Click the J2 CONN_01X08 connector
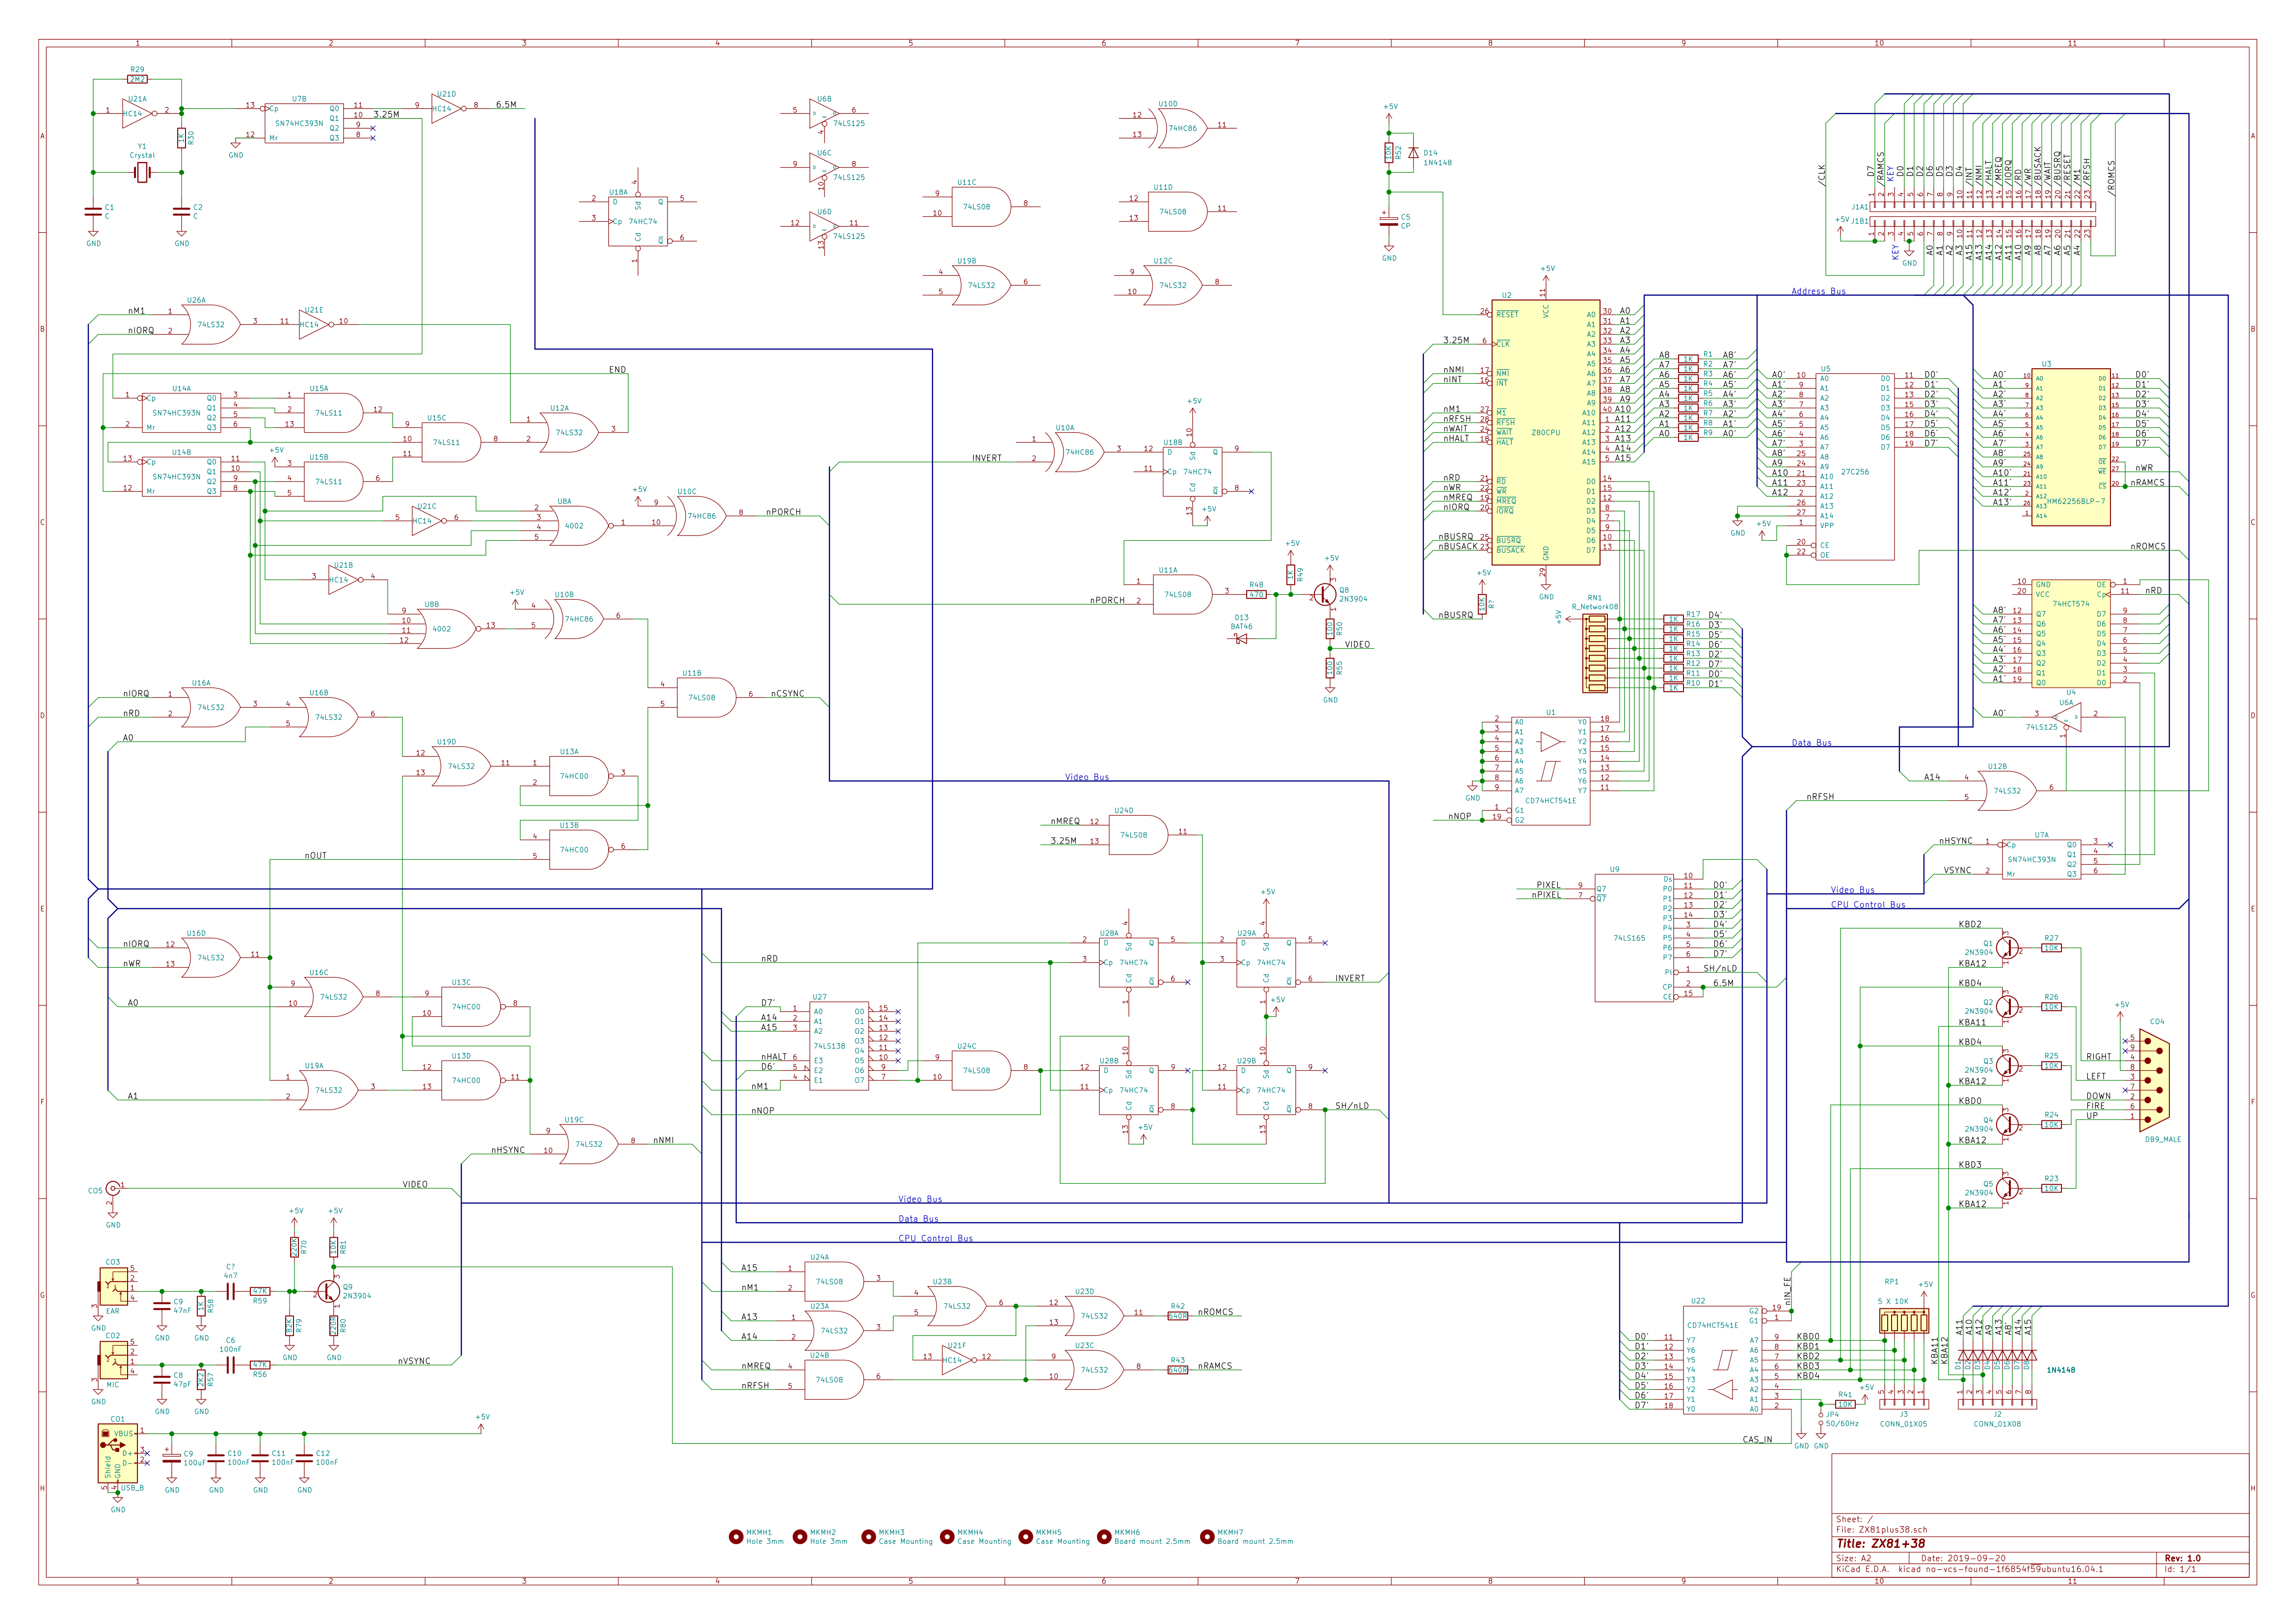This screenshot has width=2296, height=1624. point(1997,1404)
